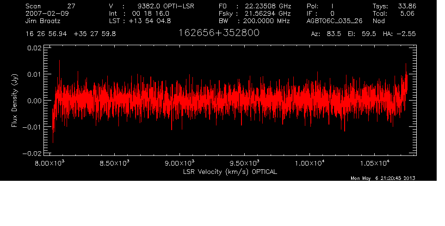This screenshot has height=226, width=445.
Task: Select y-axis tick label -0.01
Action: 32,127
